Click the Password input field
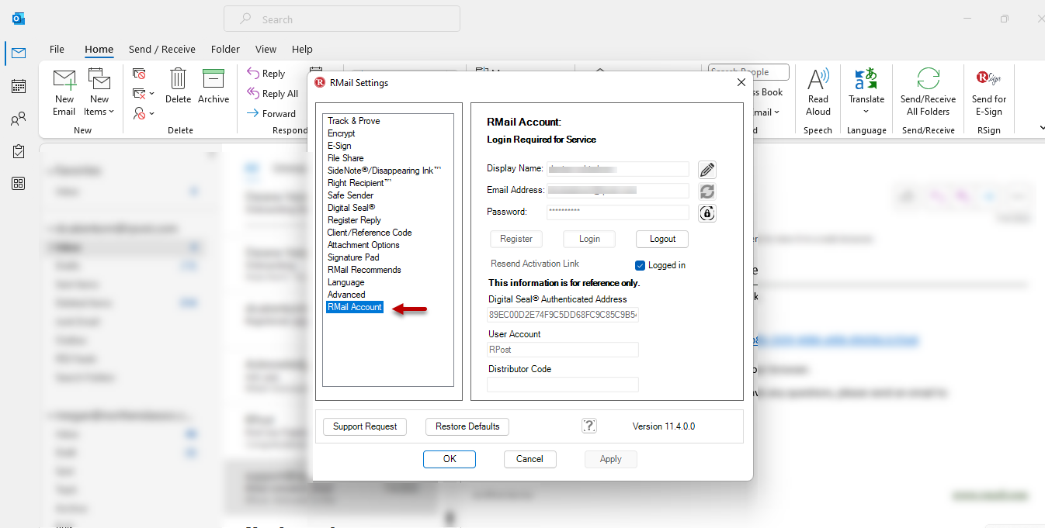 coord(617,212)
